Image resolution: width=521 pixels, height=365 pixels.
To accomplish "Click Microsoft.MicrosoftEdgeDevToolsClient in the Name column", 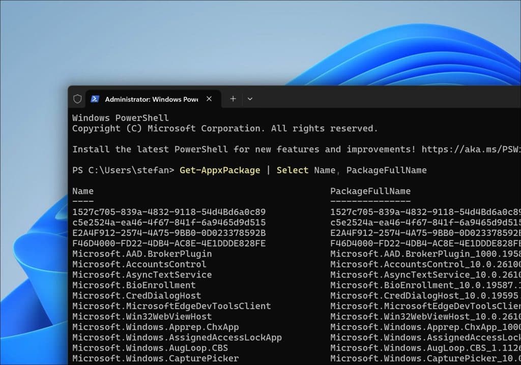I will pos(172,306).
